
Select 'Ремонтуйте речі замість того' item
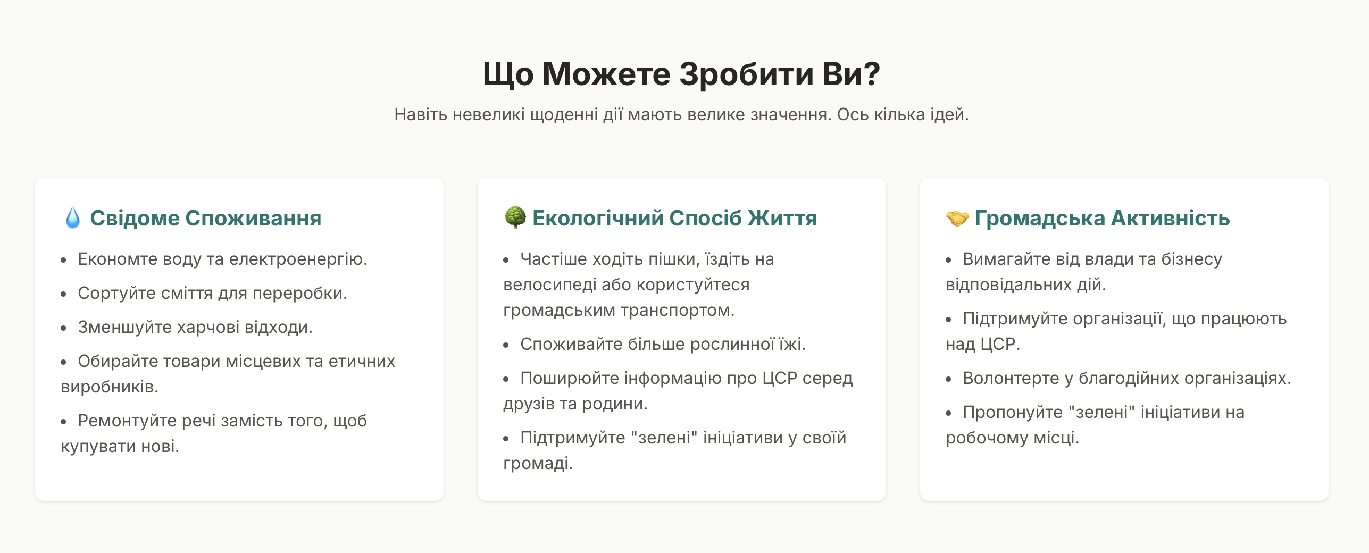coord(214,433)
